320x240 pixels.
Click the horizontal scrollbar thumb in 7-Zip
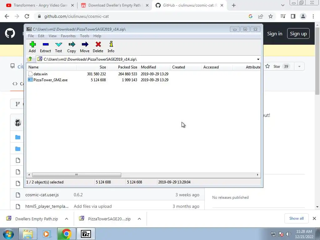tap(77, 175)
